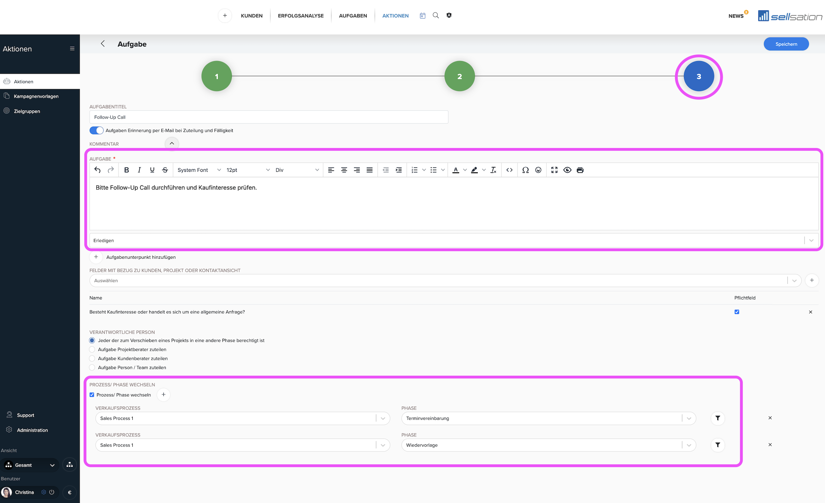Toggle strikethrough formatting

(165, 170)
